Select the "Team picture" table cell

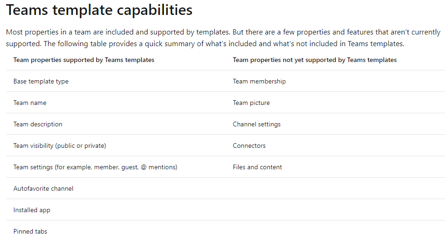tap(251, 103)
